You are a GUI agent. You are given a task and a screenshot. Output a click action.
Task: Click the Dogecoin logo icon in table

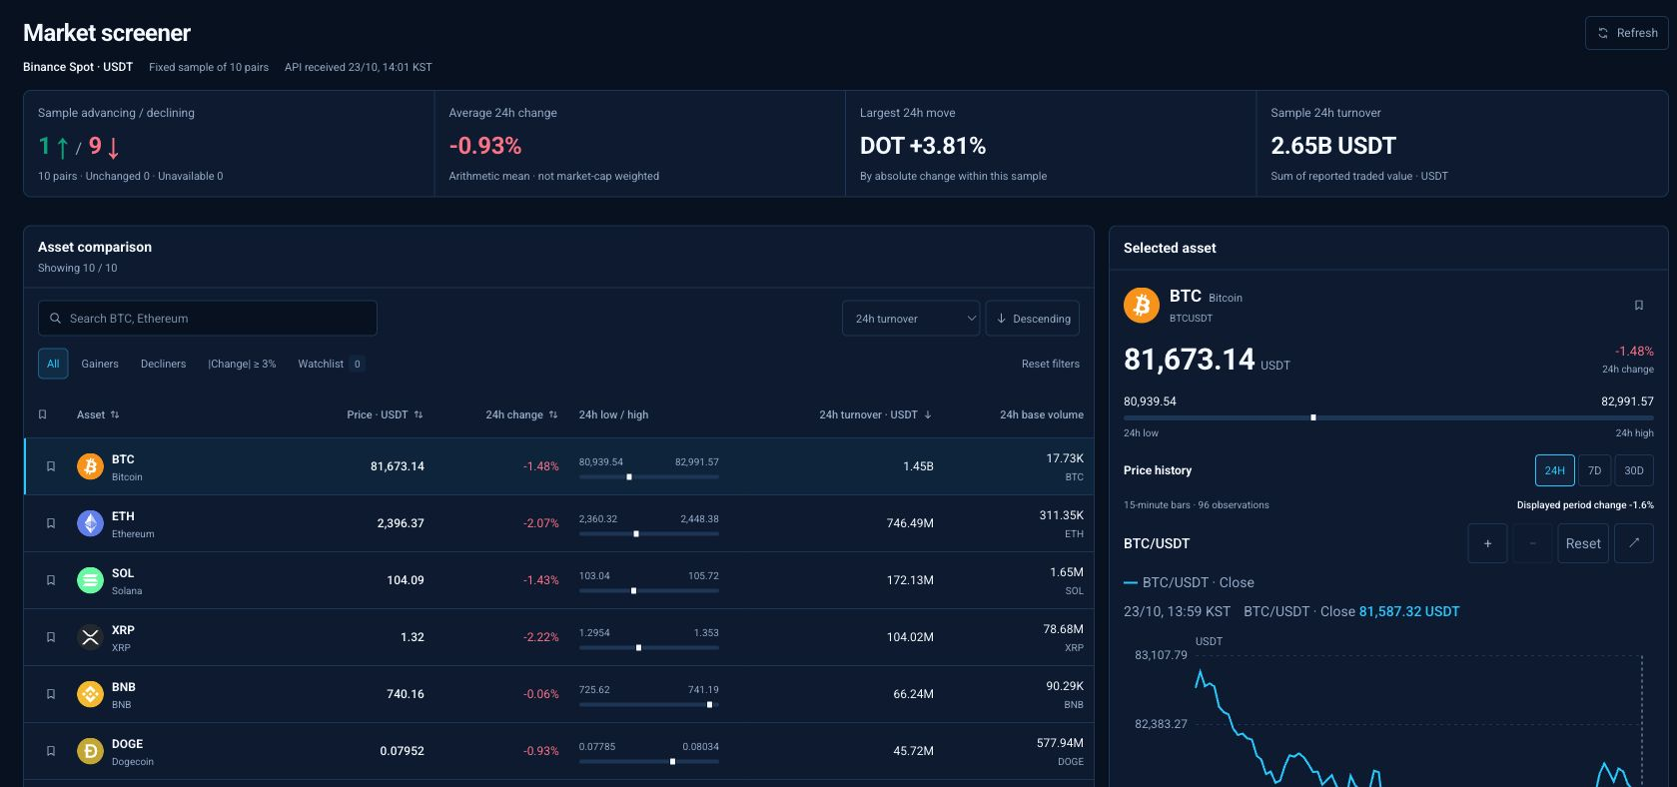click(90, 751)
